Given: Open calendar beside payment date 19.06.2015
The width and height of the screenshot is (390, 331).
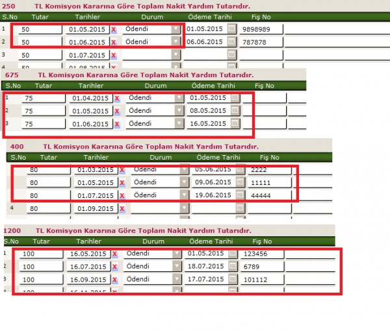Looking at the screenshot, I should tap(240, 195).
